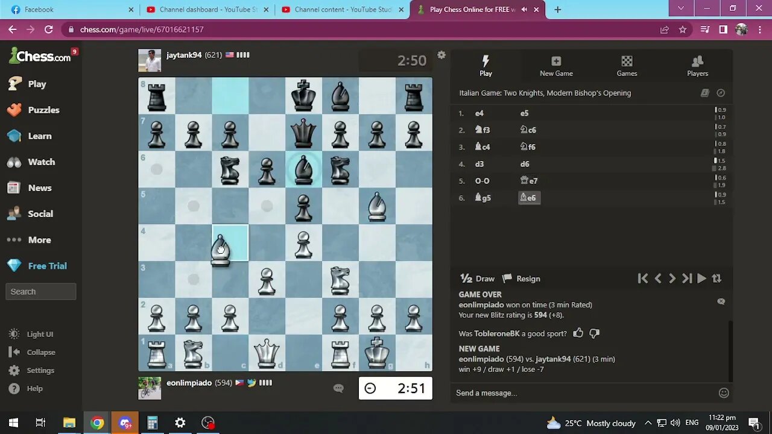The image size is (772, 434).
Task: Click the Chess.com logo
Action: click(x=40, y=56)
